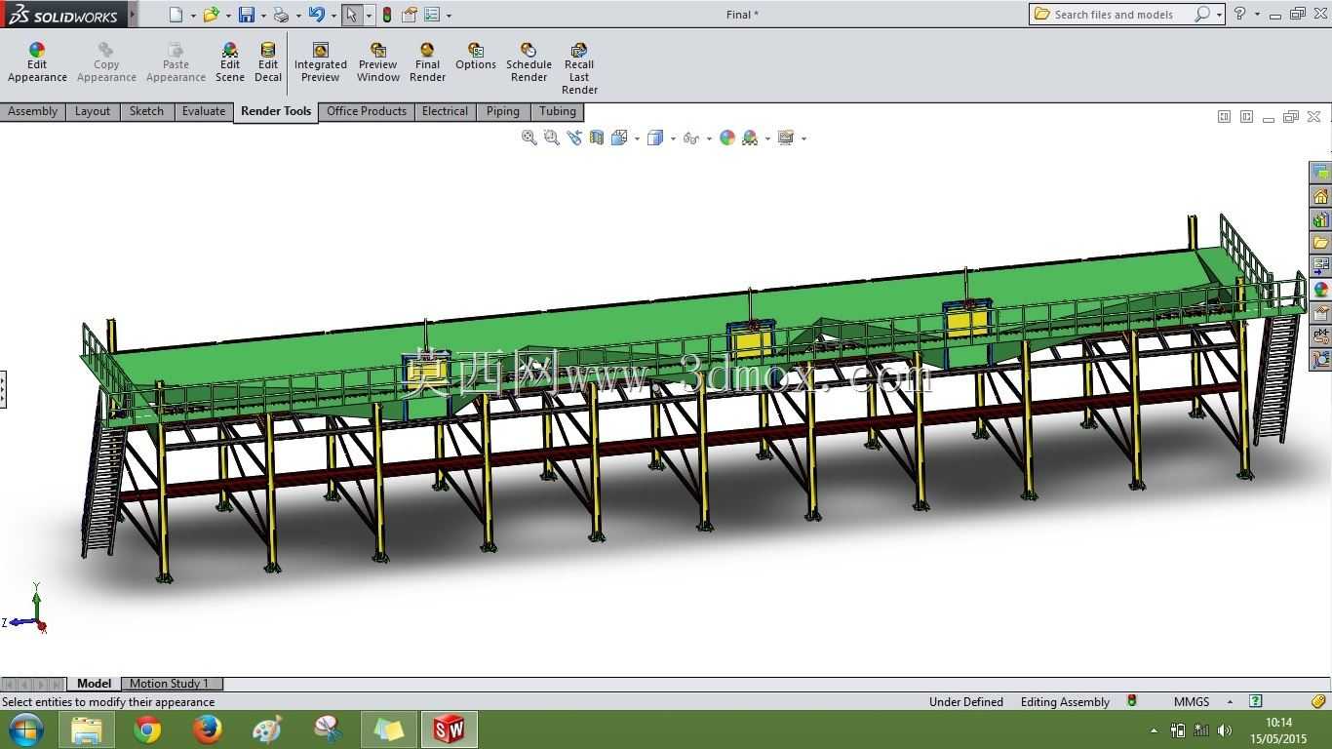This screenshot has width=1332, height=749.
Task: Expand the New document dropdown arrow
Action: click(193, 16)
